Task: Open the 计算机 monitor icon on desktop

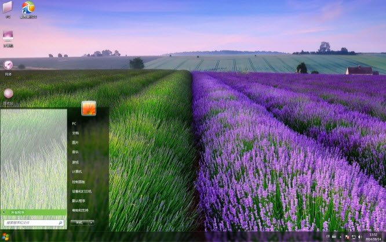Action: (x=8, y=36)
